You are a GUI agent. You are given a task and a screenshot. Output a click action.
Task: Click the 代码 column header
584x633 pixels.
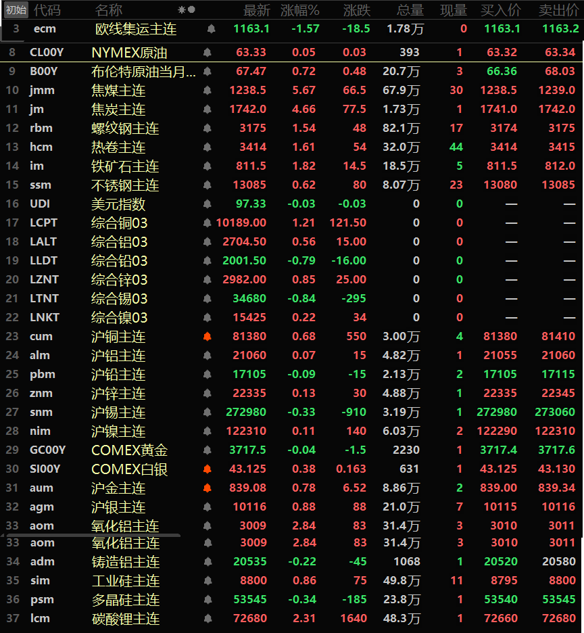click(47, 10)
